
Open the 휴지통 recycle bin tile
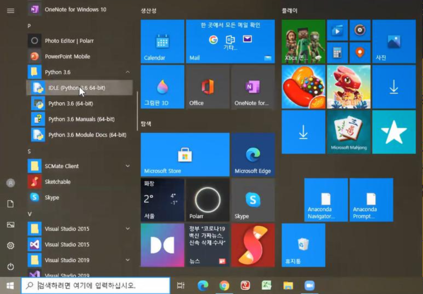pos(303,245)
